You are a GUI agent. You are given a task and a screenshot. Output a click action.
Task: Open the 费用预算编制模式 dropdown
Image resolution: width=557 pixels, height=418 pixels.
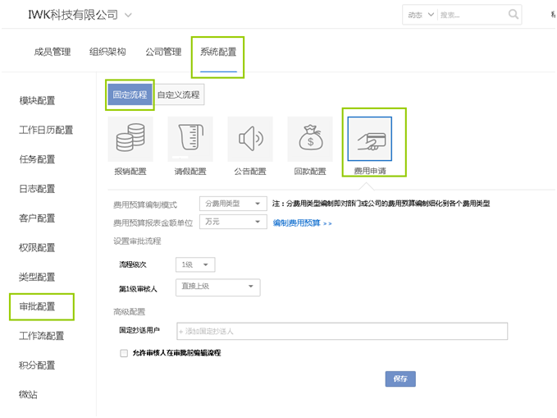233,204
